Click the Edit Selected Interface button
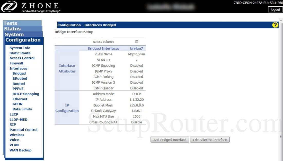This screenshot has height=161, width=283. (x=210, y=140)
